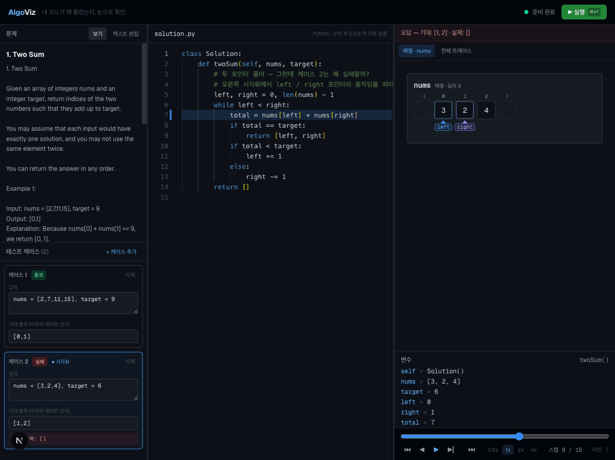The height and width of the screenshot is (460, 615).
Task: Switch problem panel to 보기 view
Action: (x=97, y=34)
